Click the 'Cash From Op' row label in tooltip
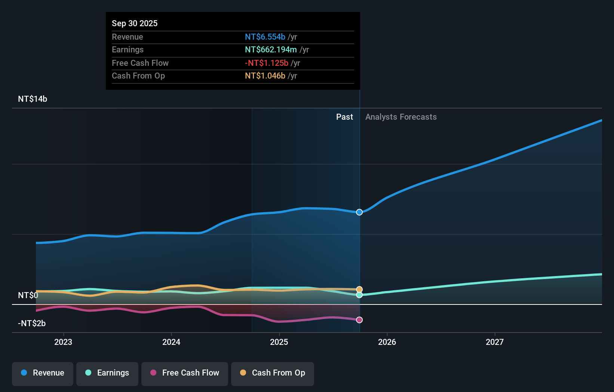Viewport: 614px width, 392px height. [x=138, y=76]
